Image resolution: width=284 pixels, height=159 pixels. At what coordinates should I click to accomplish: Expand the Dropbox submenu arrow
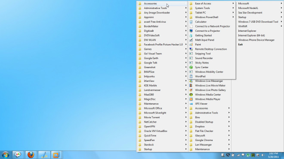[229, 126]
